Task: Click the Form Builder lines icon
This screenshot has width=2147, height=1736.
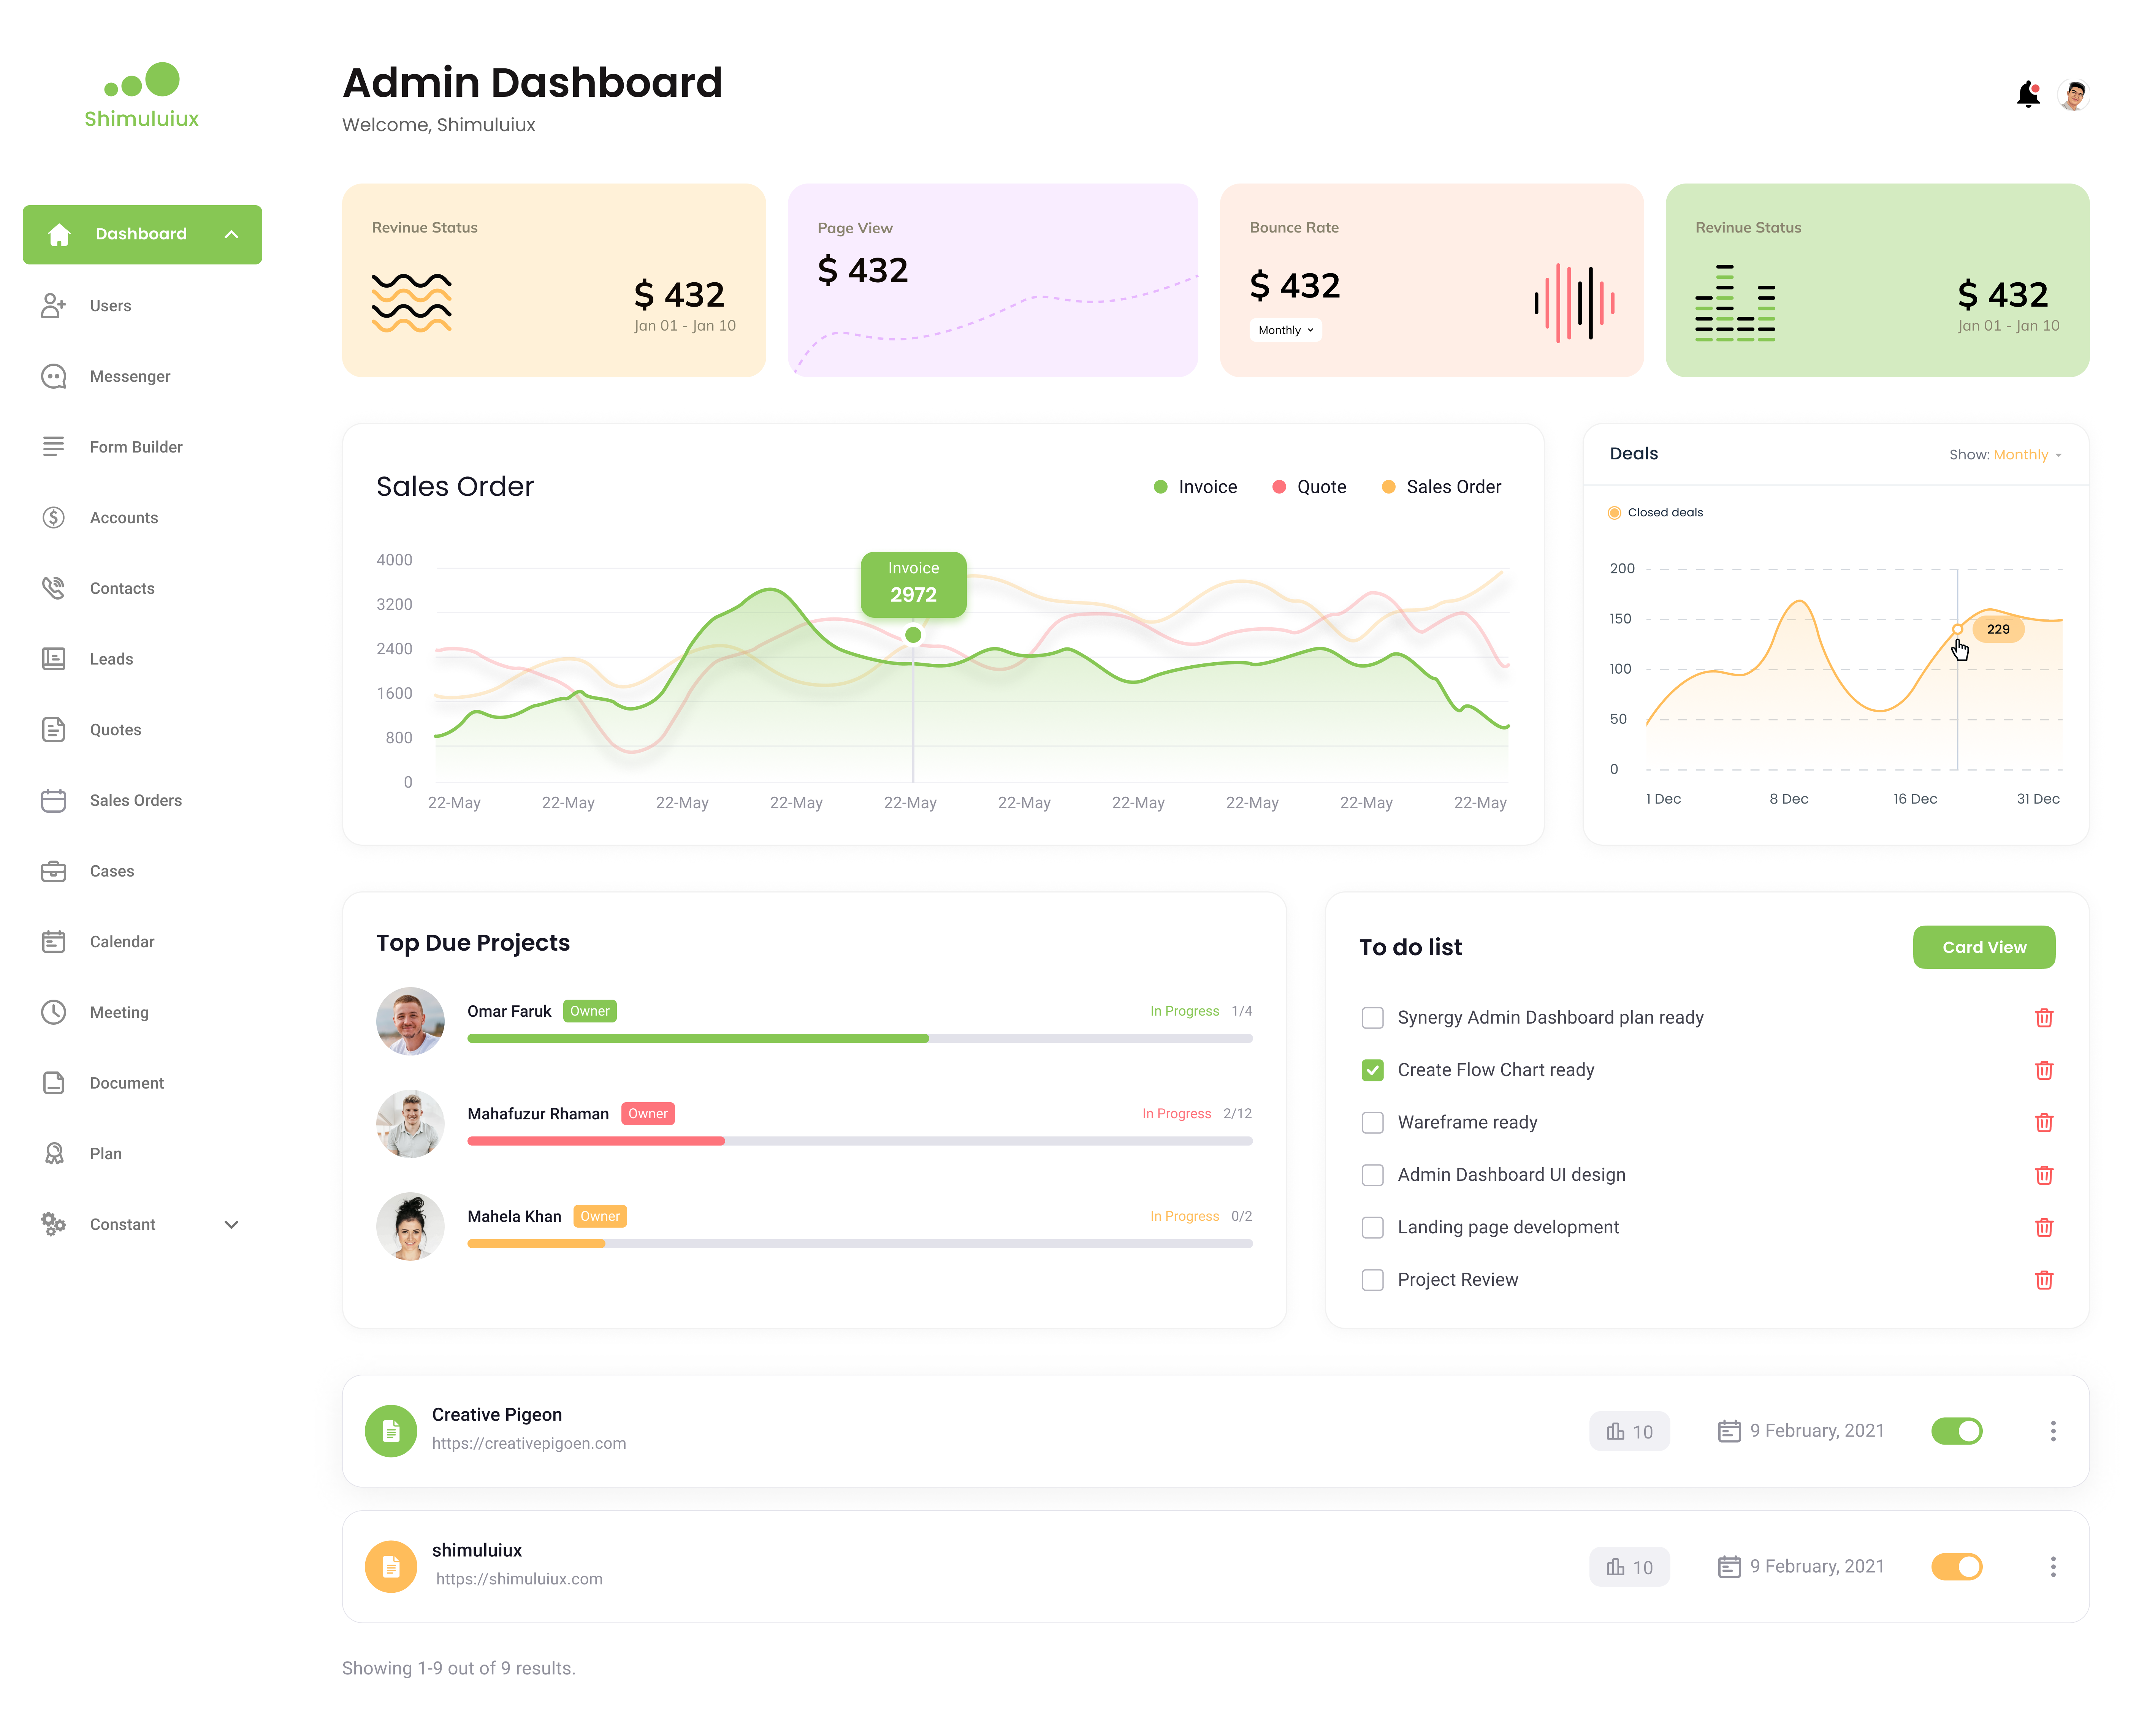Action: click(53, 446)
